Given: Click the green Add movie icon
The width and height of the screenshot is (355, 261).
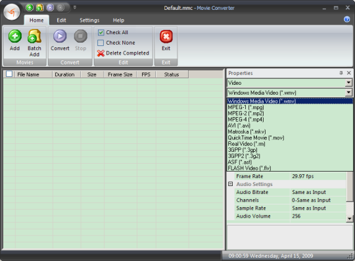Looking at the screenshot, I should tap(15, 36).
